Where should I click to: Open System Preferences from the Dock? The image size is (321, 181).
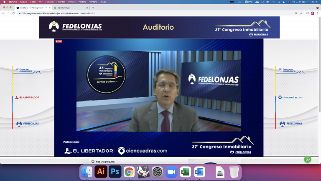[x=157, y=172]
